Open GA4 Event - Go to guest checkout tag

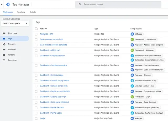(x=54, y=102)
